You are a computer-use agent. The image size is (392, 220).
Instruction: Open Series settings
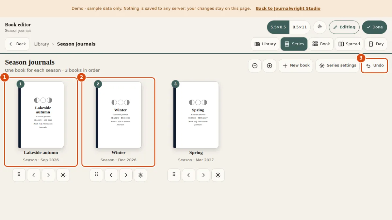[x=337, y=66]
